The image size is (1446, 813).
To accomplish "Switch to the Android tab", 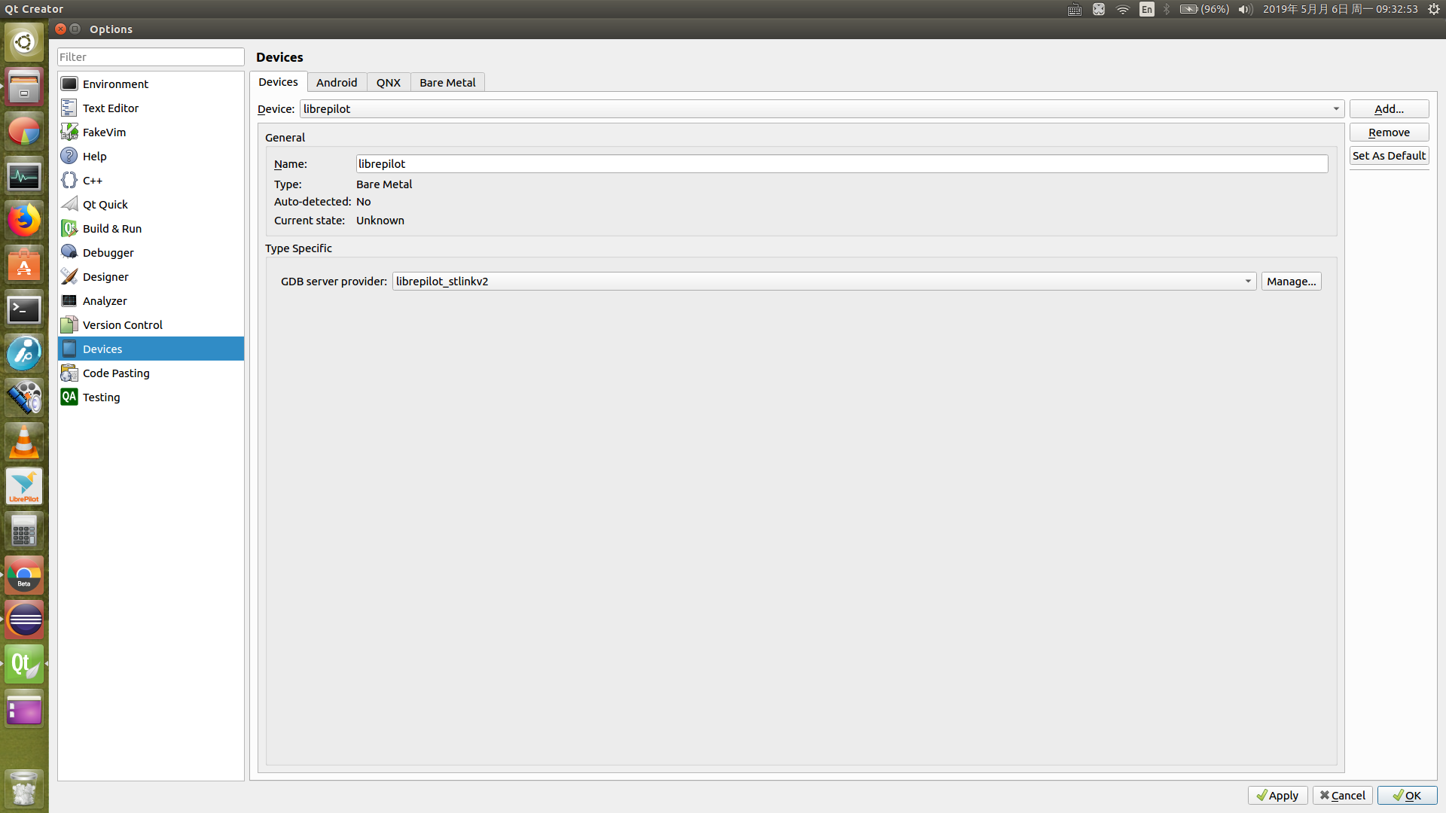I will (x=337, y=82).
